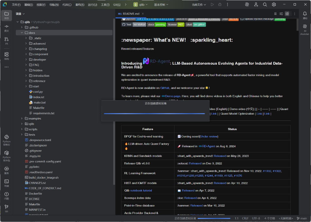Viewport: 311px width, 222px height.
Task: Close the README.md editor tab
Action: coord(143,14)
